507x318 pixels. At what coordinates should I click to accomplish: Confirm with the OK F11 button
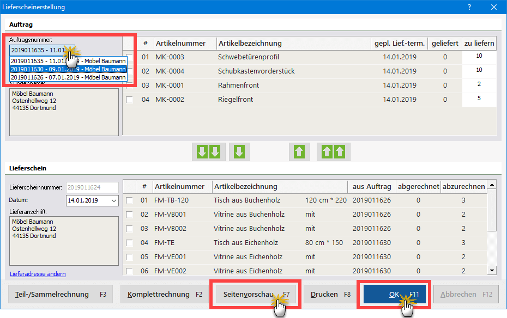click(394, 295)
